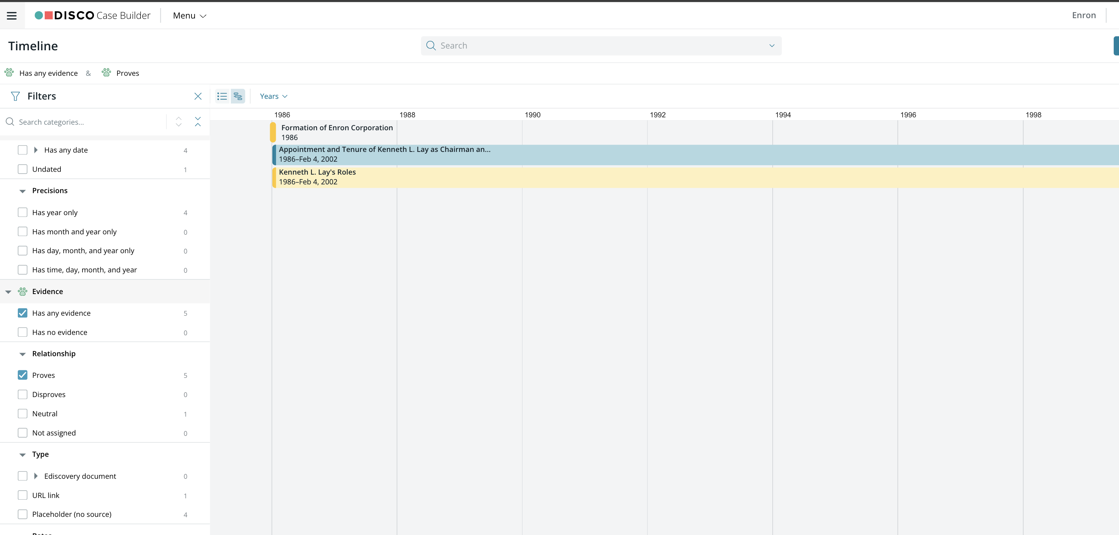Image resolution: width=1119 pixels, height=535 pixels.
Task: Click the Evidence paw icon in filters
Action: click(23, 291)
